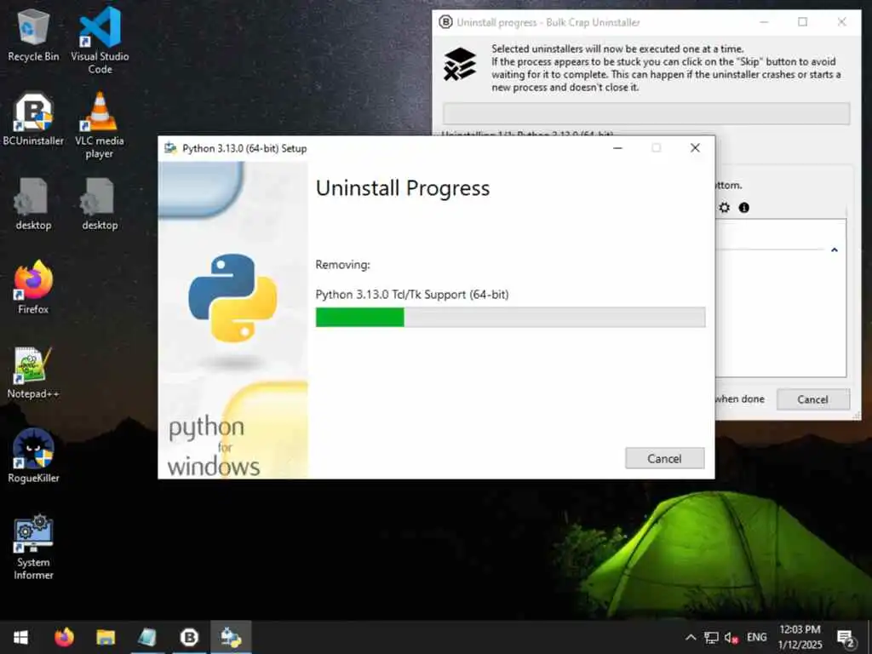Screen dimensions: 872x654
Task: Select the desktop file under VLC media player
Action: click(100, 204)
